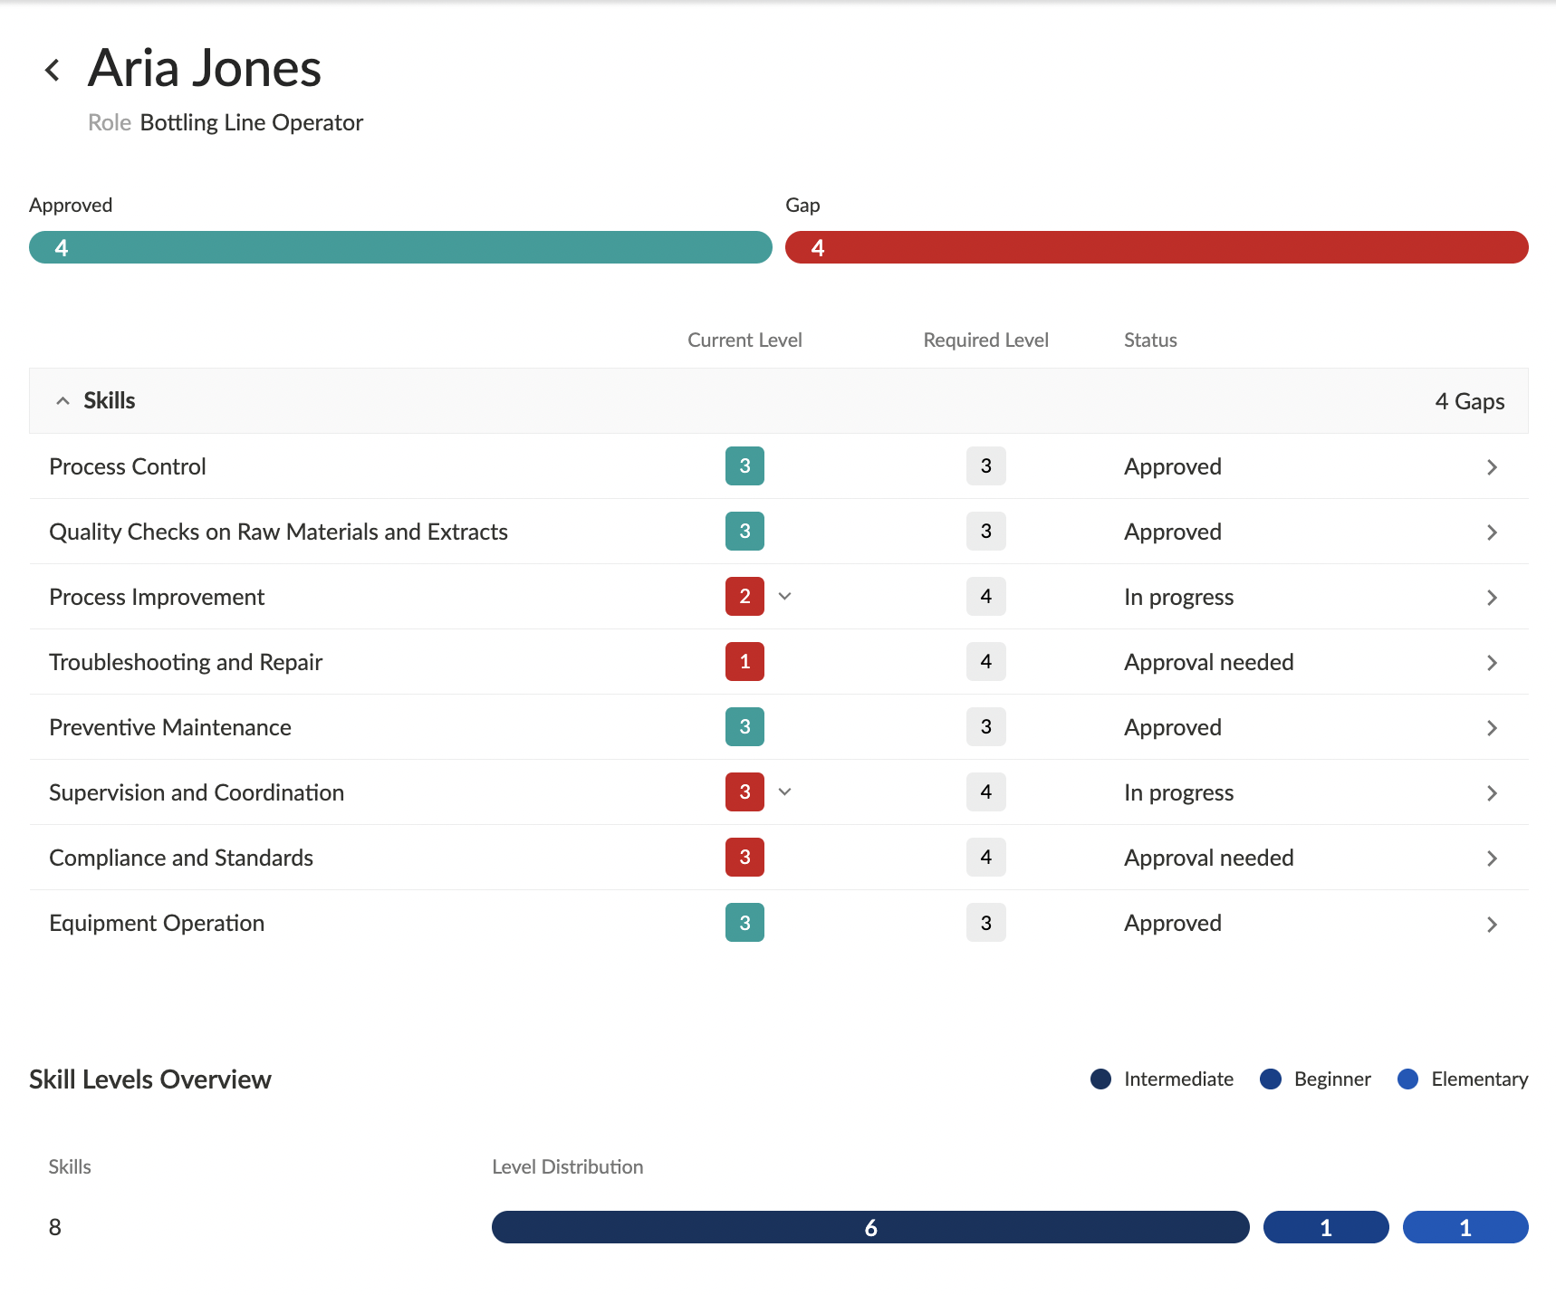Collapse the Skills section

[62, 400]
